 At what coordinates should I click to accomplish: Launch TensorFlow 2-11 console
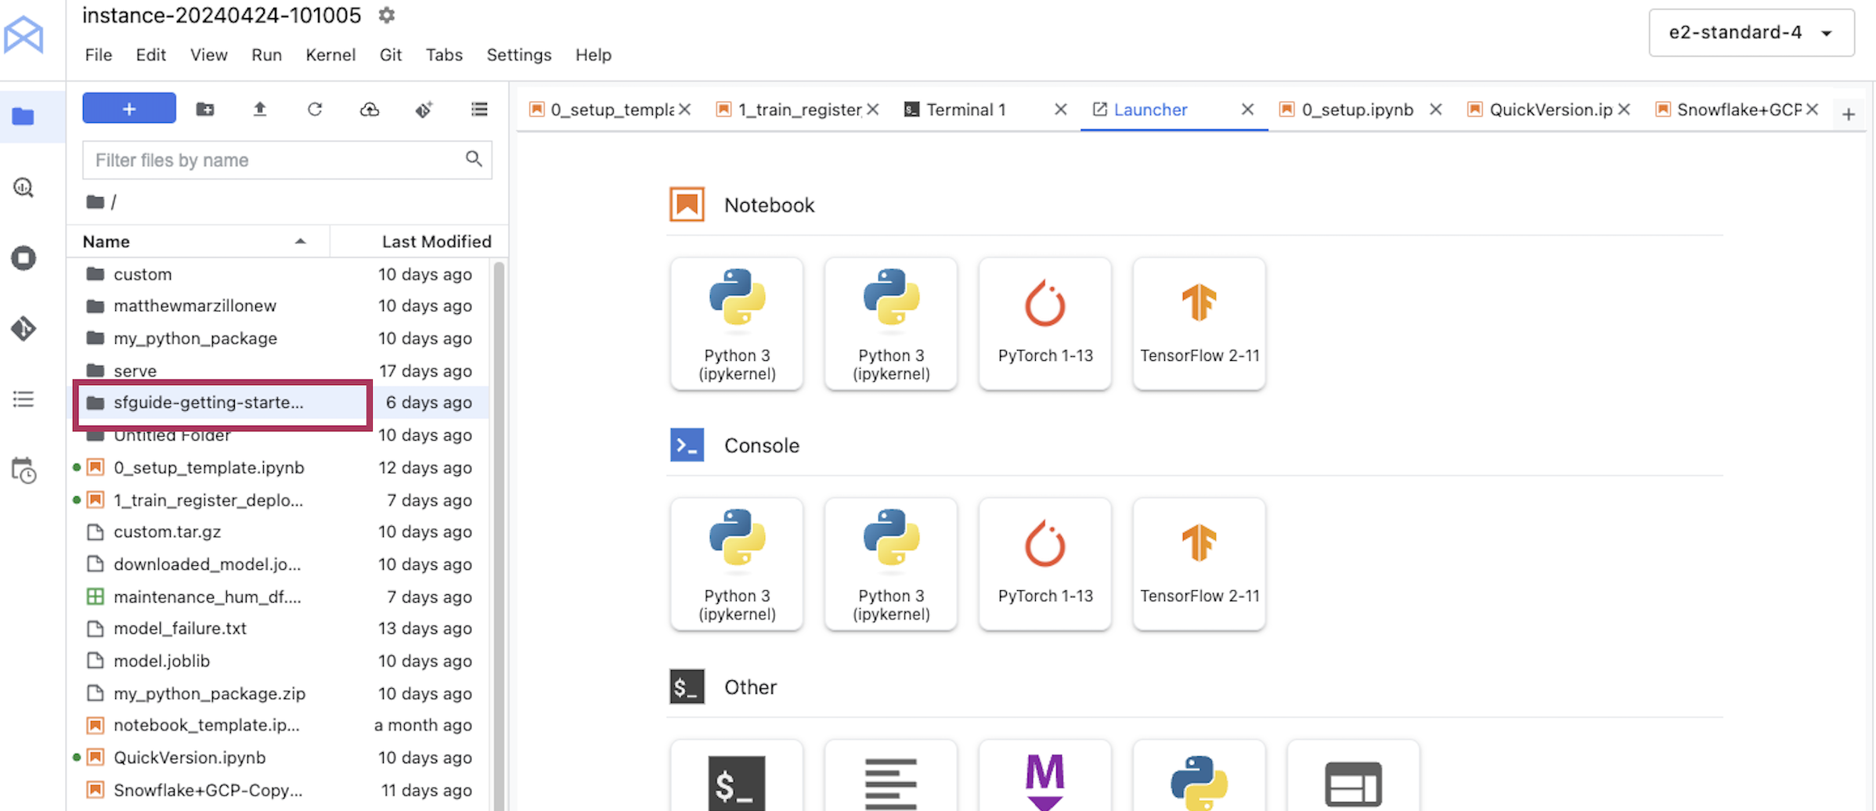pos(1199,564)
